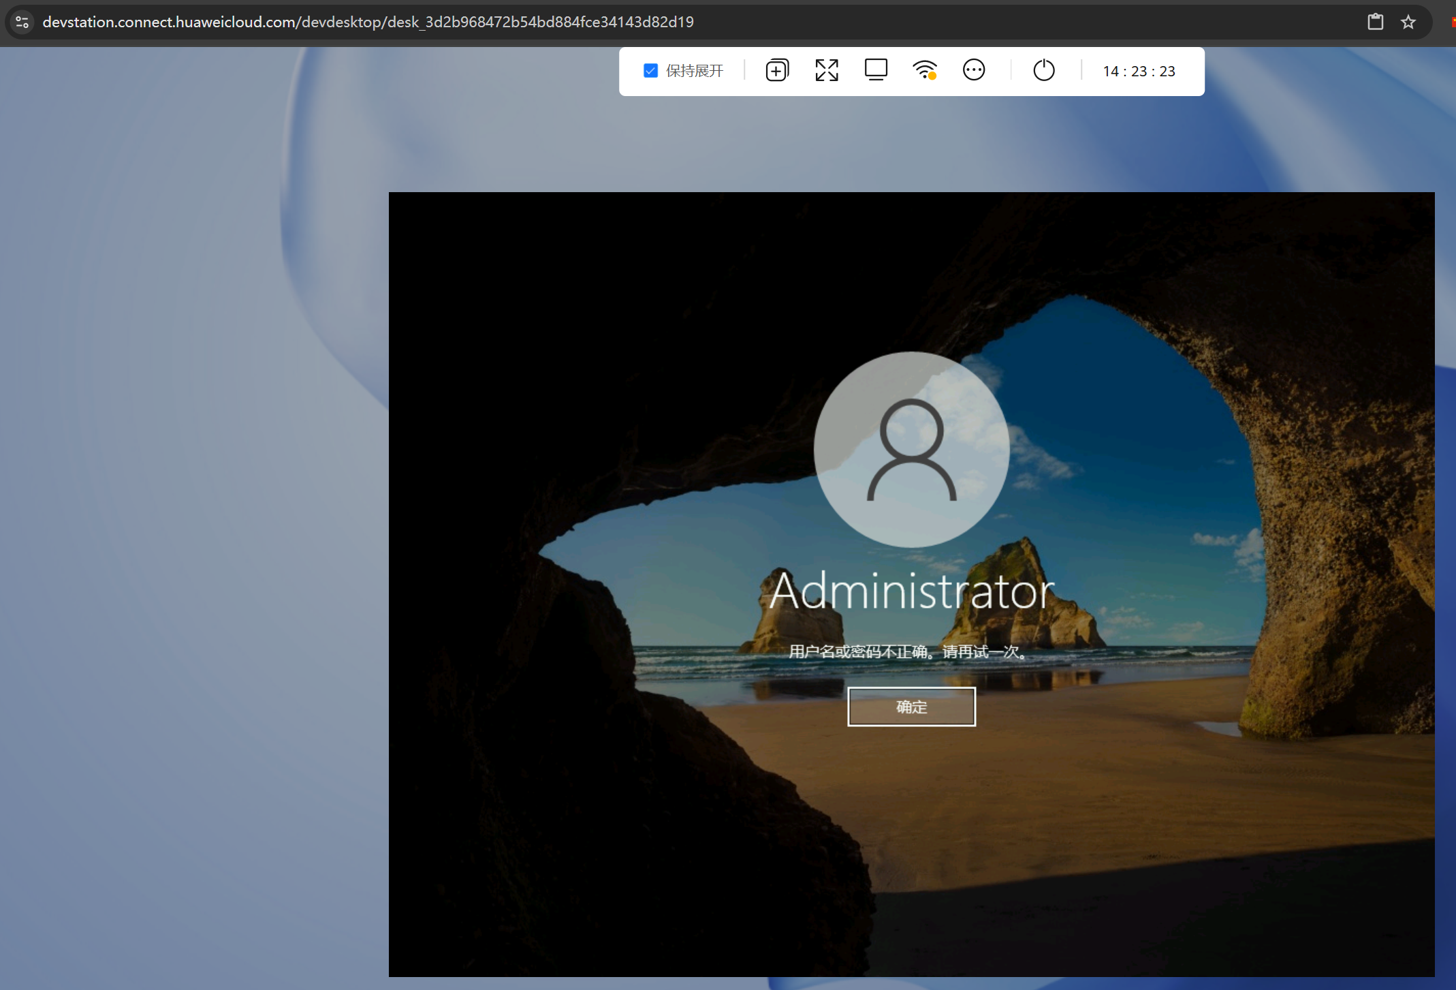Open the display monitor settings icon
Image resolution: width=1456 pixels, height=990 pixels.
point(876,70)
